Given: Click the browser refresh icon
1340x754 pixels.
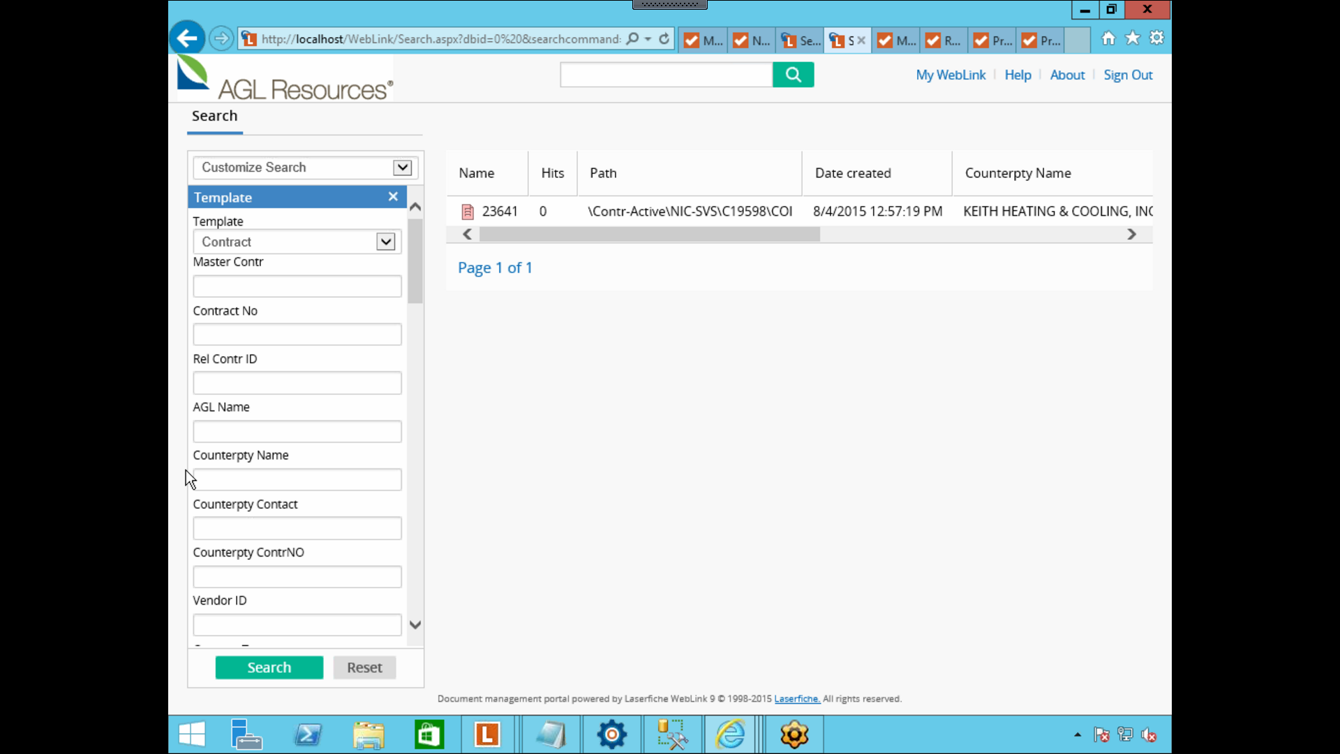Looking at the screenshot, I should (664, 39).
